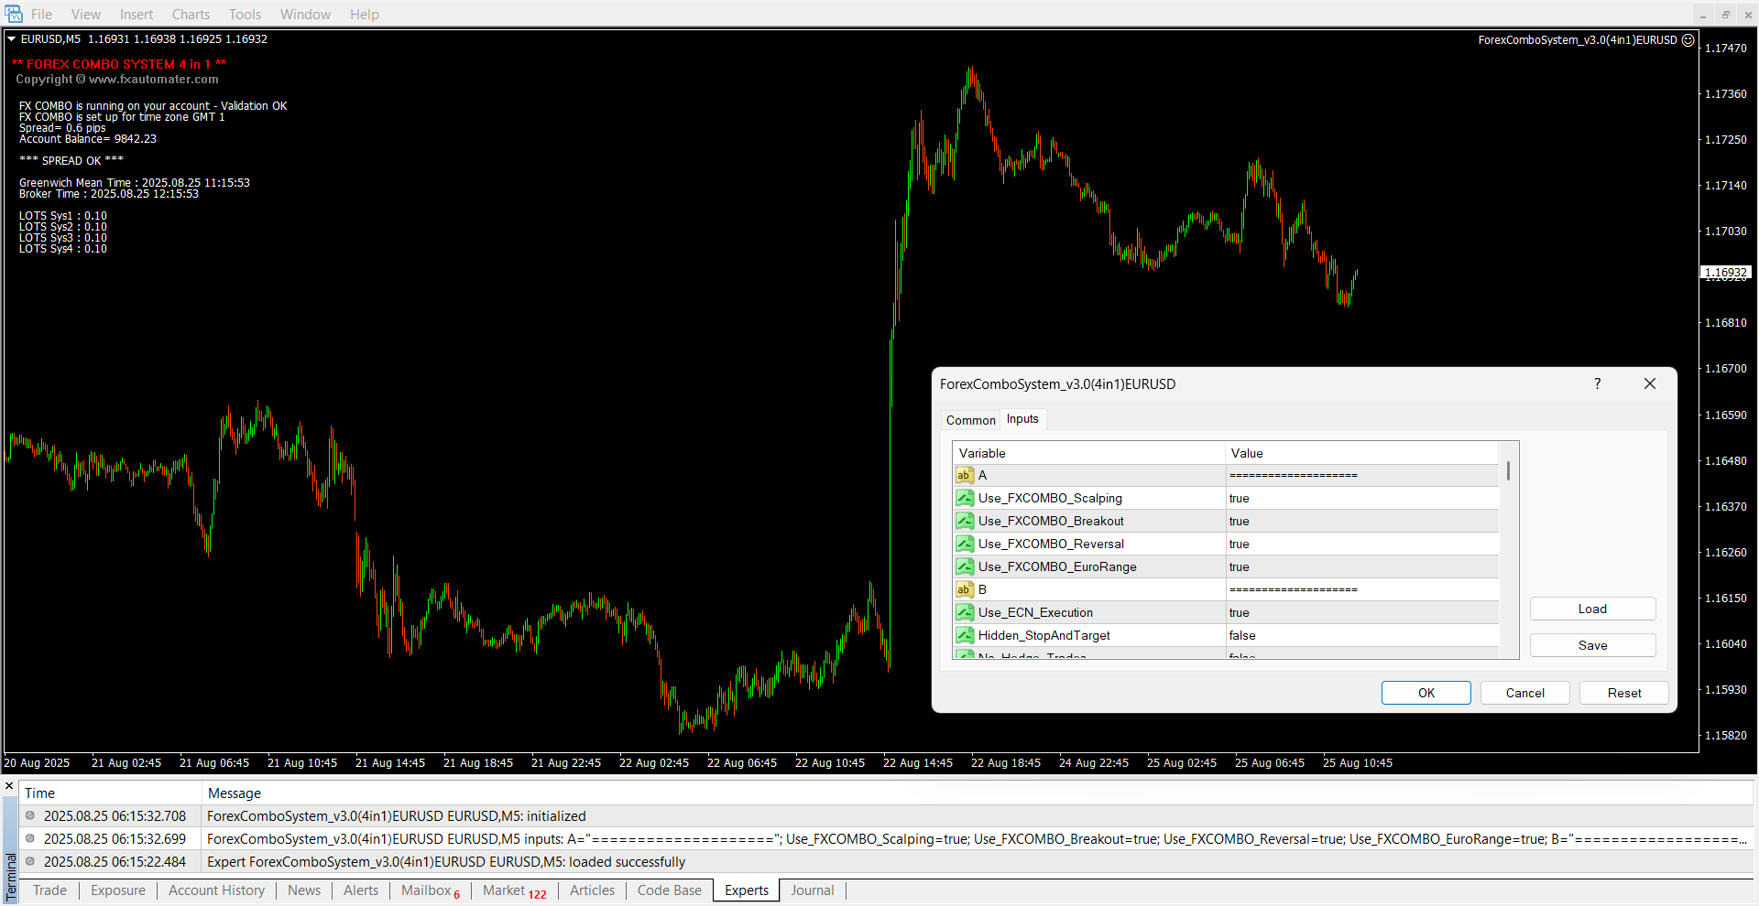This screenshot has height=906, width=1759.
Task: Open the Charts menu
Action: click(x=191, y=15)
